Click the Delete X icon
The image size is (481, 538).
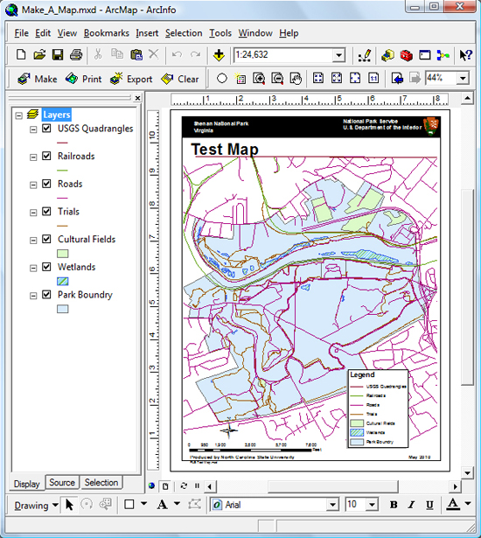click(x=154, y=54)
